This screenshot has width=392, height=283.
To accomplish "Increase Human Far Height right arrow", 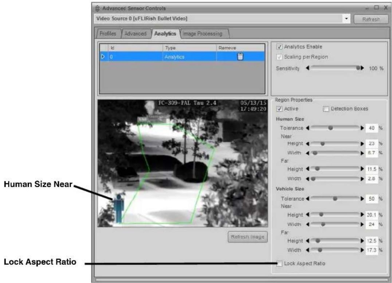I will 362,169.
